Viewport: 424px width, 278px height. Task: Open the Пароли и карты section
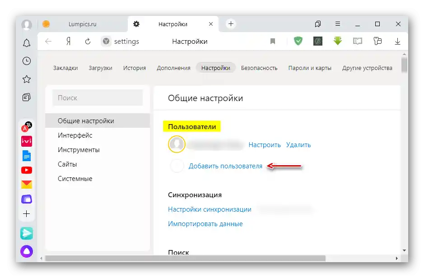click(x=310, y=68)
